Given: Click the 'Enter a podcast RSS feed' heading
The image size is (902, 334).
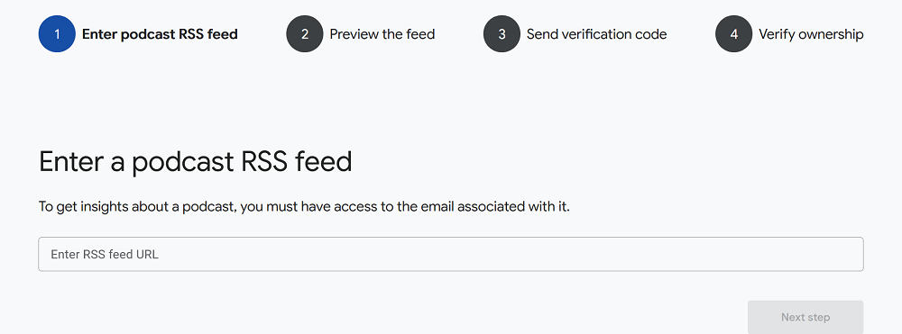Looking at the screenshot, I should pos(196,162).
